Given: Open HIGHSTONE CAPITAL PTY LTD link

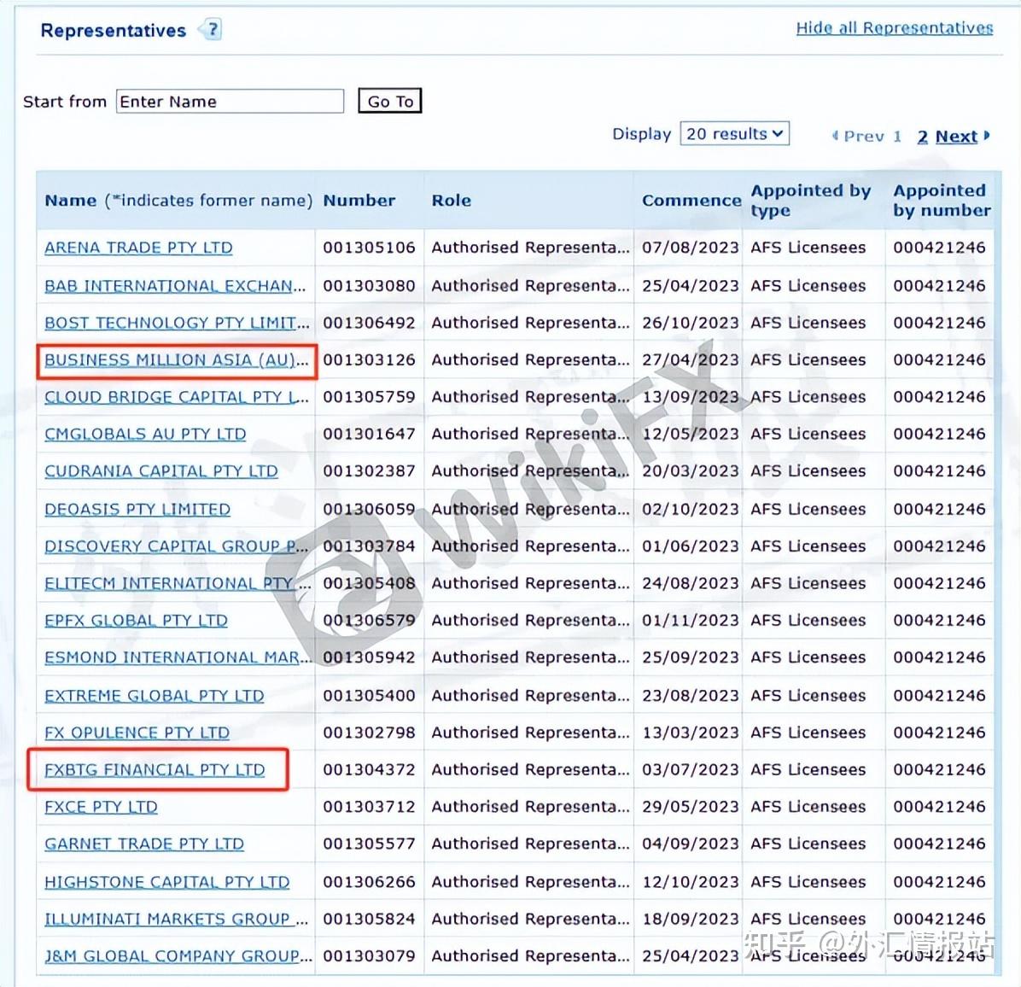Looking at the screenshot, I should [166, 882].
